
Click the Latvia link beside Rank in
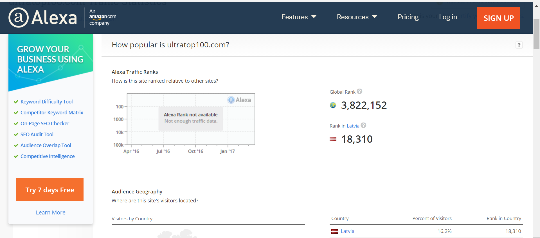[353, 126]
